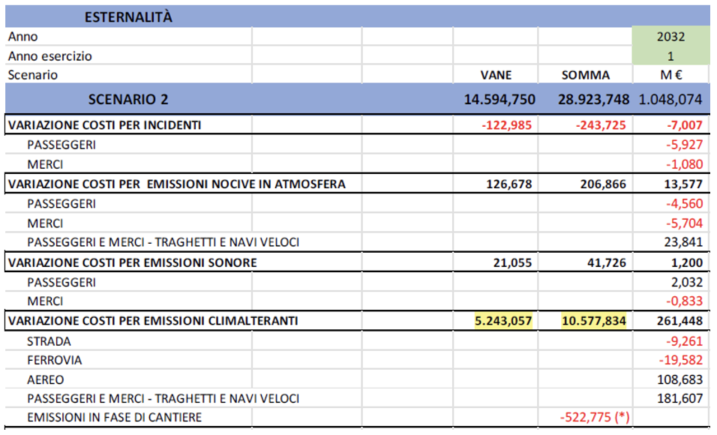Select the value 1.048,074
Image resolution: width=717 pixels, height=435 pixels.
click(670, 99)
